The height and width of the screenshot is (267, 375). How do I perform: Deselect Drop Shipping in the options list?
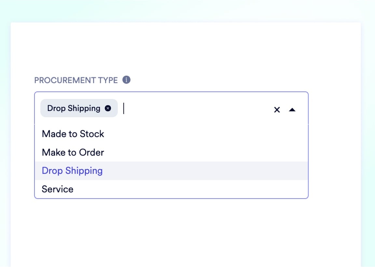click(x=72, y=171)
